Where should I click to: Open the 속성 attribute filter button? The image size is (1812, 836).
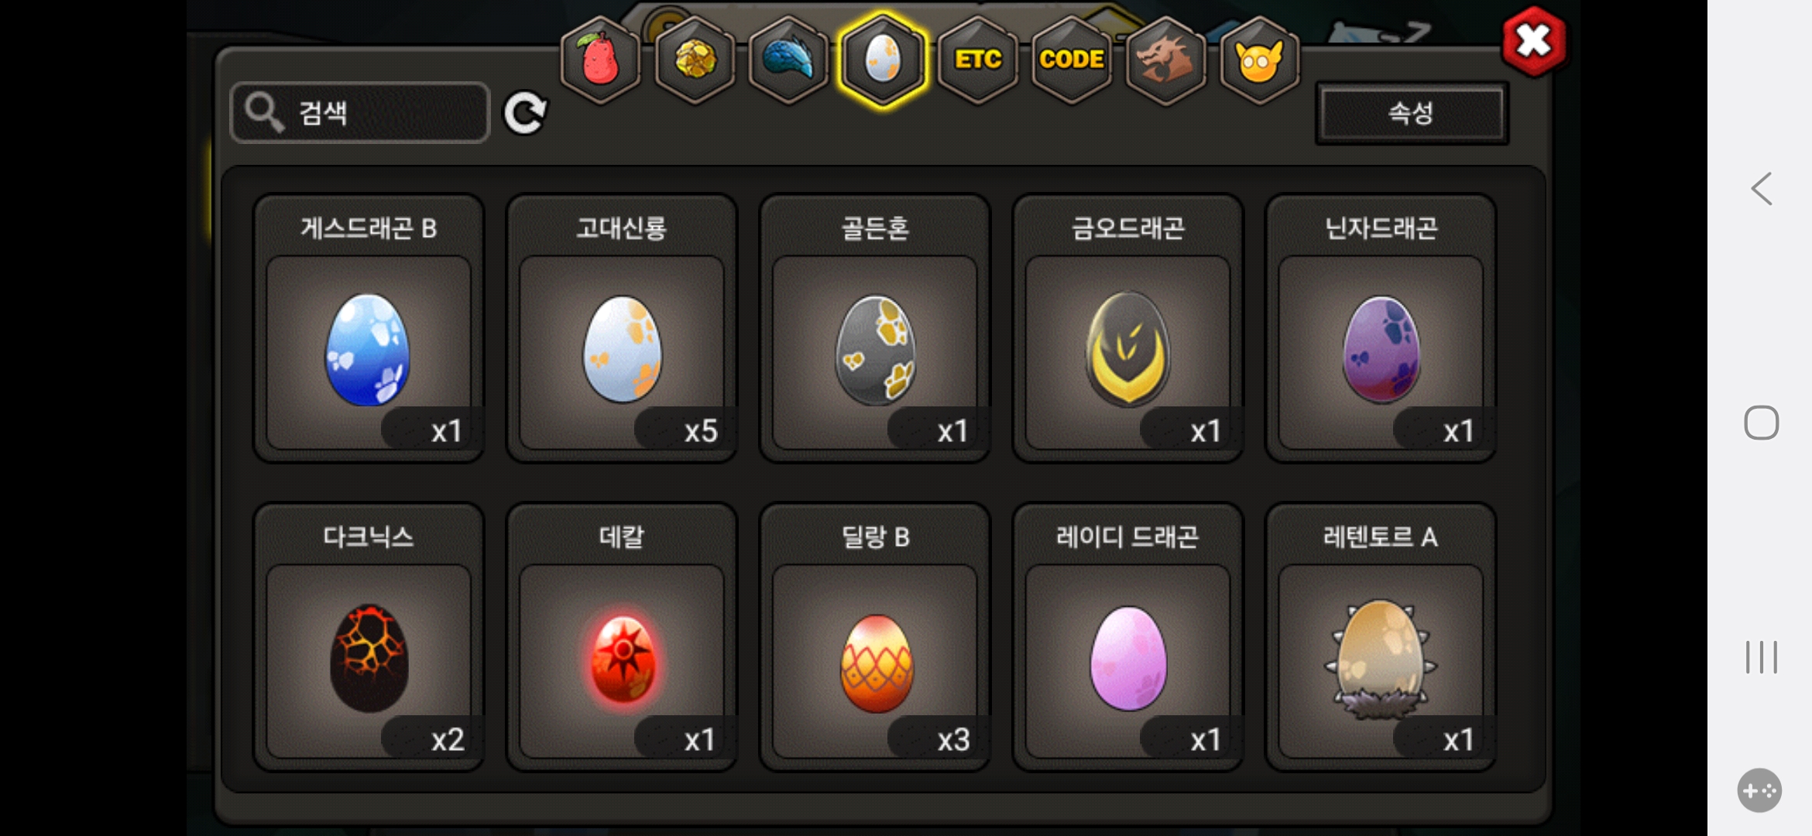pyautogui.click(x=1412, y=114)
